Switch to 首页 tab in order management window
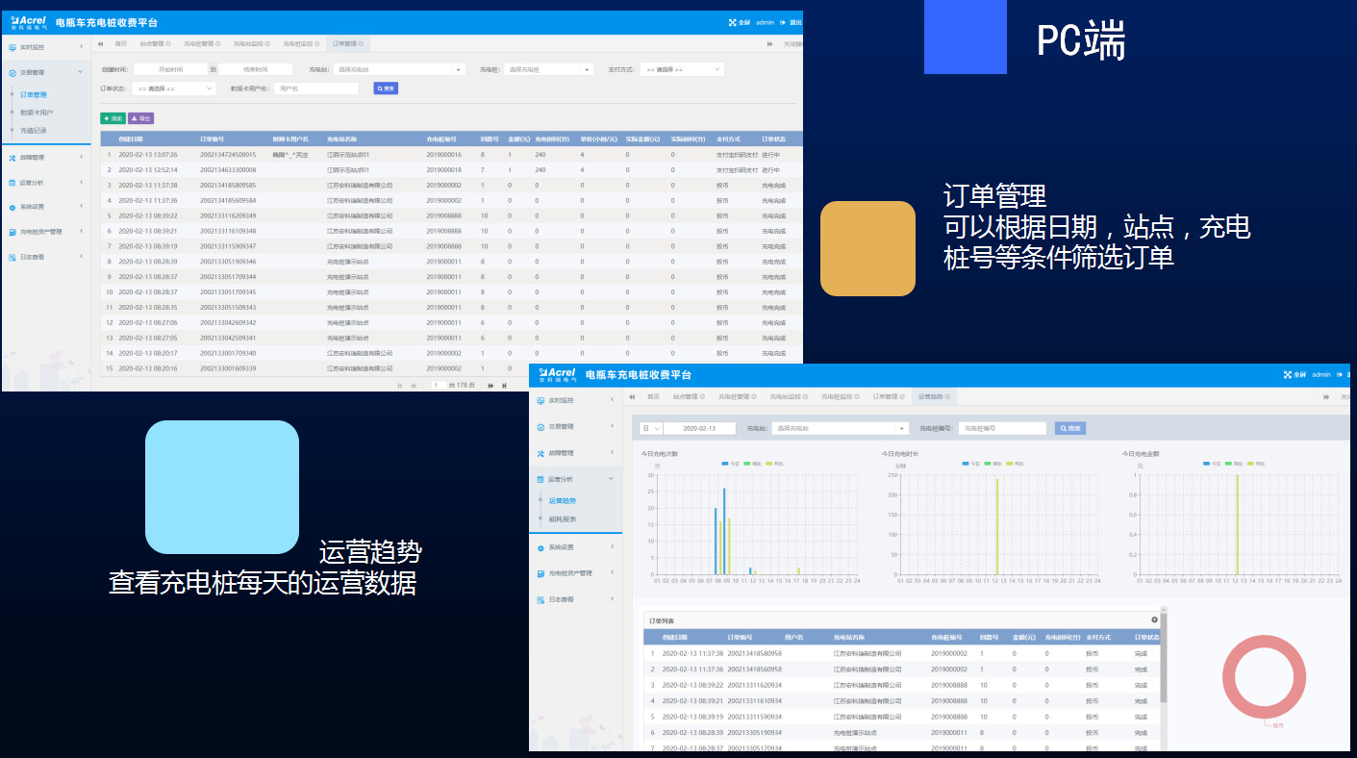This screenshot has width=1357, height=758. (120, 43)
